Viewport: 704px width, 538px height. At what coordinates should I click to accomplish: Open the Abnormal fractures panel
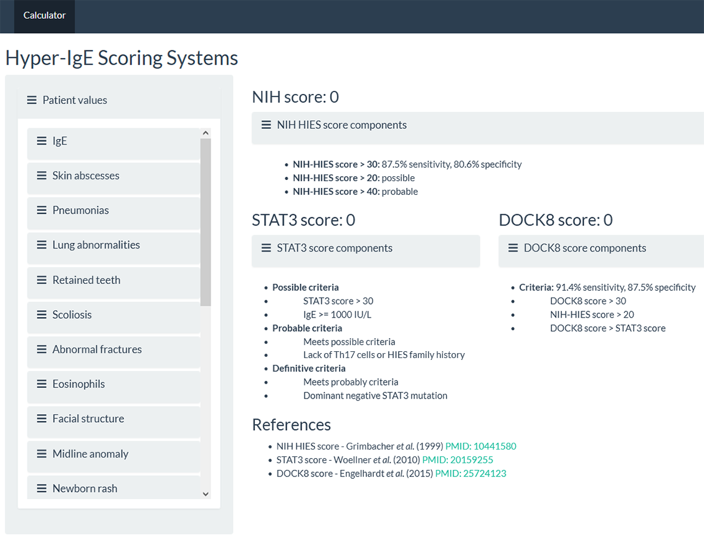(97, 350)
